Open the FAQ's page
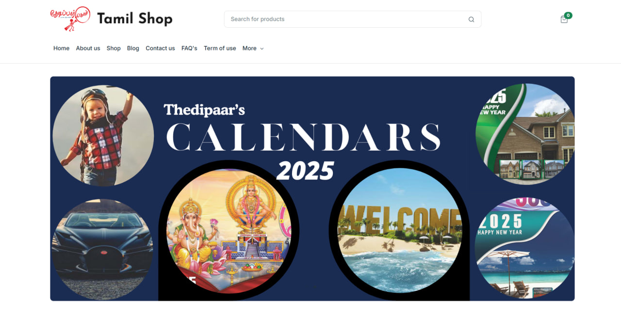This screenshot has height=317, width=621. 189,49
